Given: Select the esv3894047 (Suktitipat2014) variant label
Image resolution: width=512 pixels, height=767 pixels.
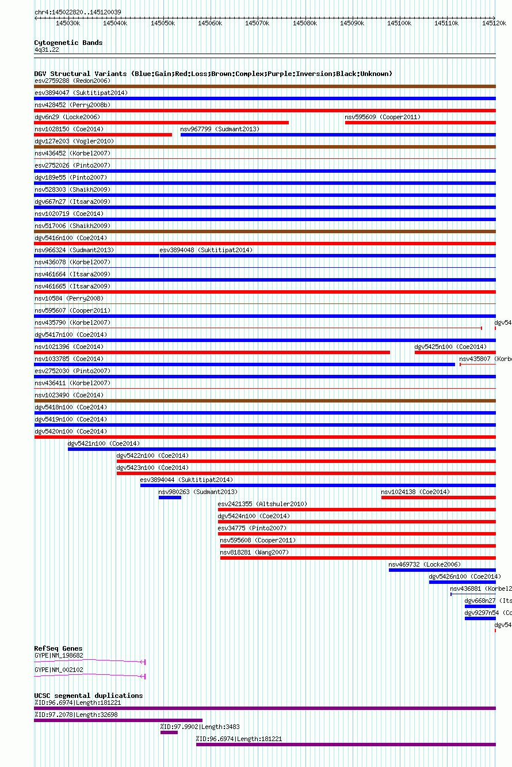Looking at the screenshot, I should tap(81, 93).
